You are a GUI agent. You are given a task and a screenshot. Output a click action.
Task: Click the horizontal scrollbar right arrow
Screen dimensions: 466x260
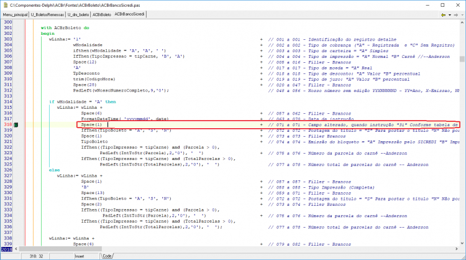click(456, 249)
